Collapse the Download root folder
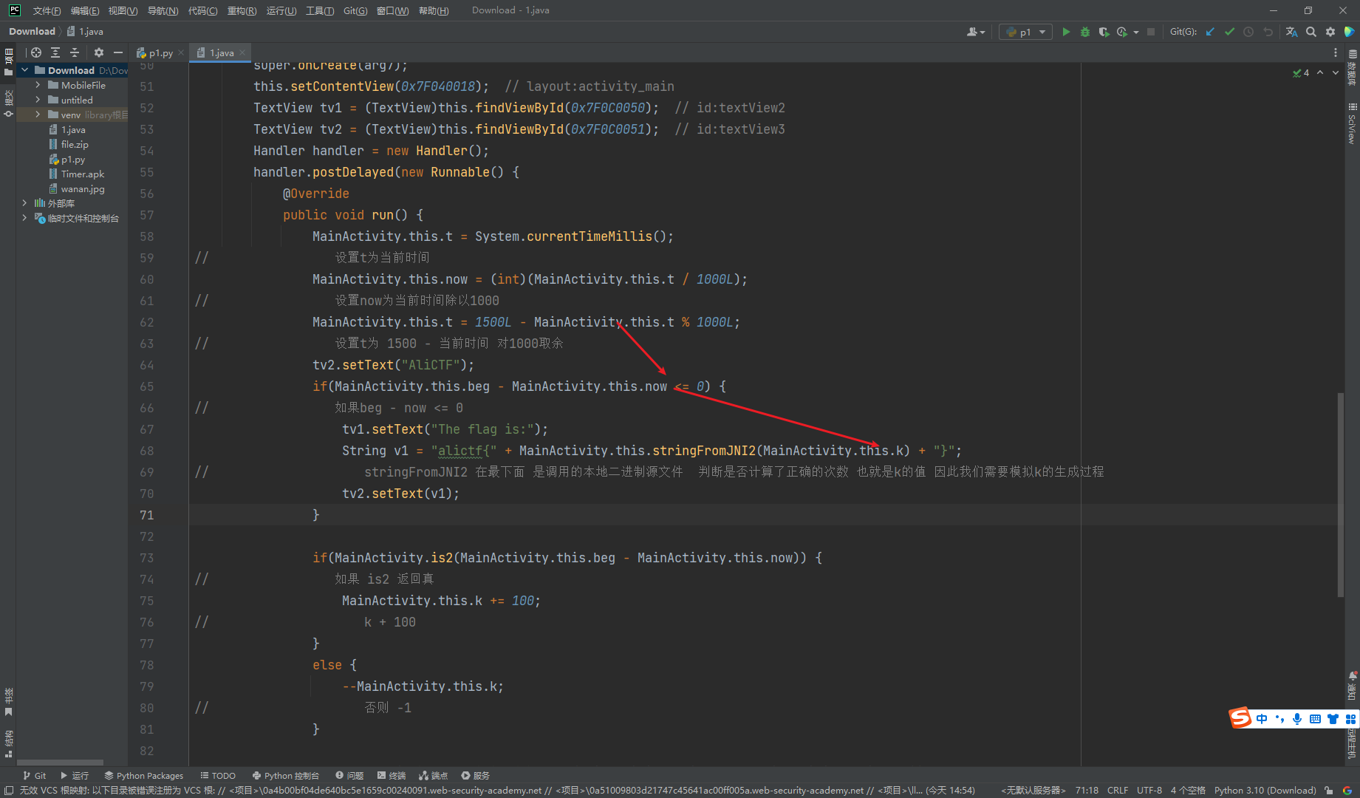1360x798 pixels. [25, 70]
